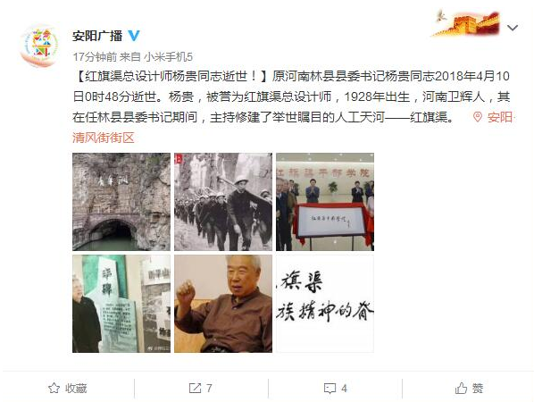This screenshot has height=402, width=534.
Task: View black-and-white marching workers photo
Action: tap(223, 202)
